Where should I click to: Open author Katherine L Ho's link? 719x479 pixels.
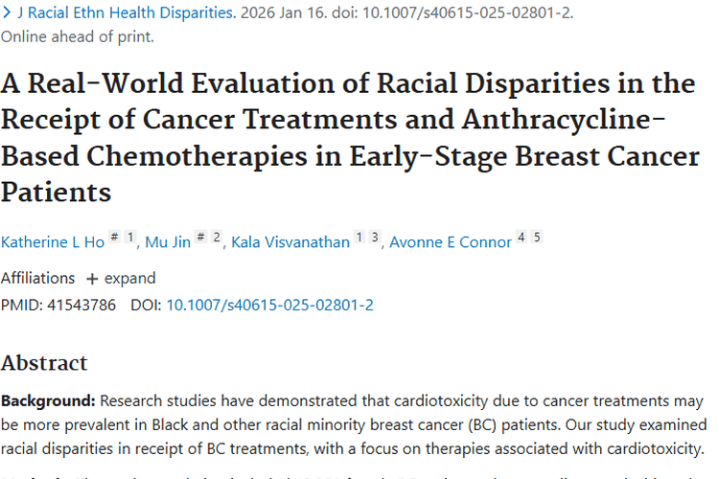click(x=53, y=242)
